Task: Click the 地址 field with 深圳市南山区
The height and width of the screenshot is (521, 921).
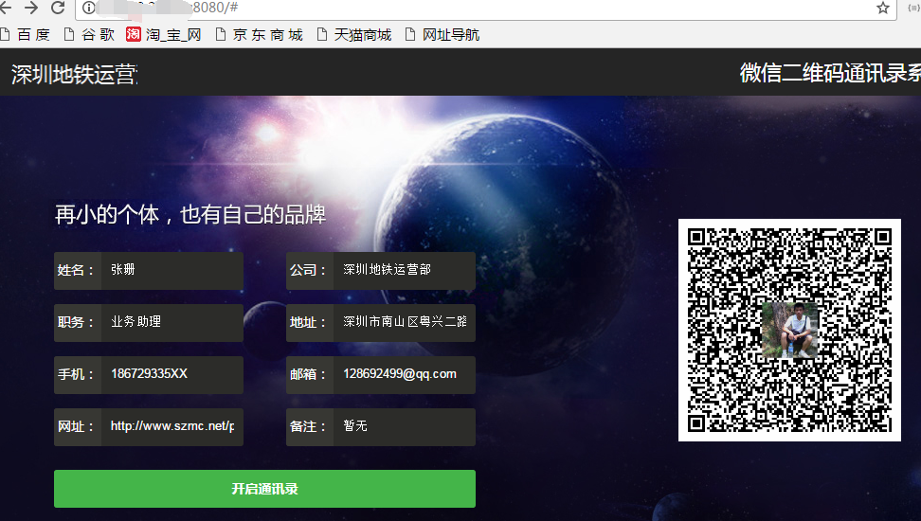Action: 404,322
